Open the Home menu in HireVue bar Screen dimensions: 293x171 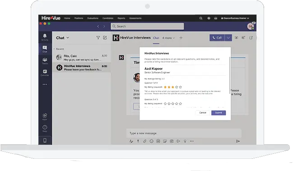pos(67,18)
